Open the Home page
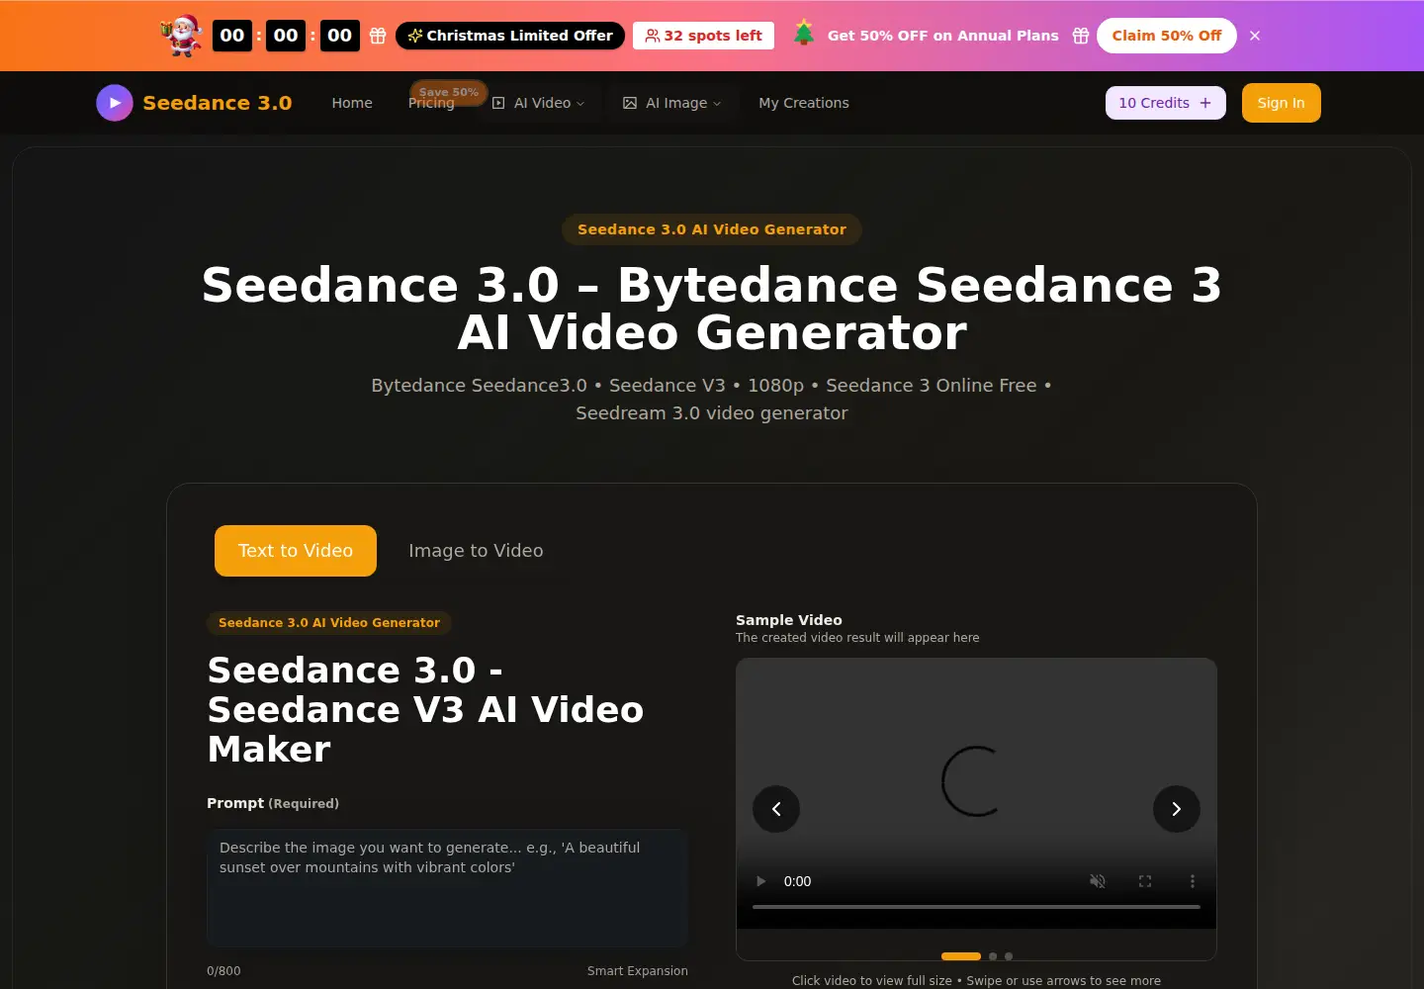This screenshot has height=989, width=1424. (x=352, y=103)
